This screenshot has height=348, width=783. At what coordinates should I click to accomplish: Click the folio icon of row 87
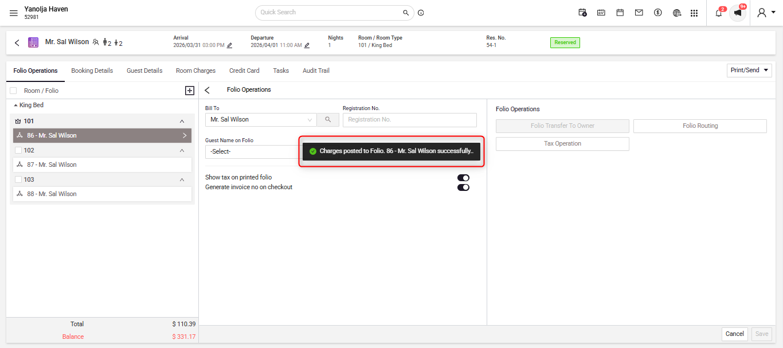19,165
